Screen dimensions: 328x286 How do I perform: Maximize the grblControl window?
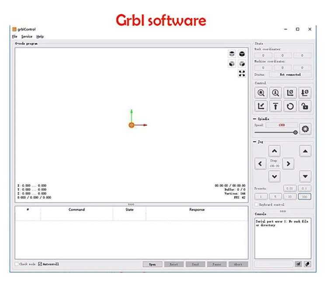tap(297, 29)
